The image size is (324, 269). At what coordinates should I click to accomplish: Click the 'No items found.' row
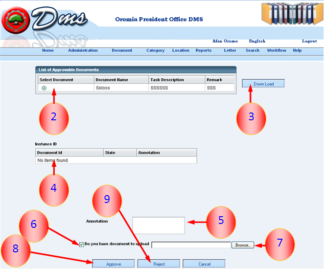click(116, 160)
